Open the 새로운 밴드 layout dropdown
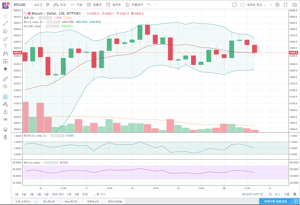The image size is (300, 205). [256, 5]
